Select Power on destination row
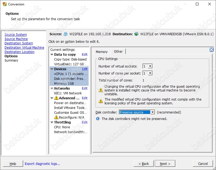Screen dimensions: 216x170 click(x=70, y=103)
